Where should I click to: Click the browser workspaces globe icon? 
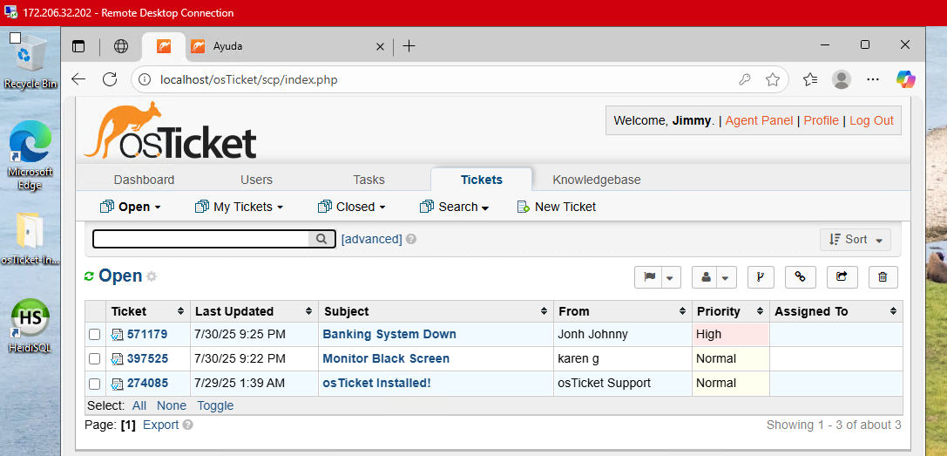click(x=121, y=46)
